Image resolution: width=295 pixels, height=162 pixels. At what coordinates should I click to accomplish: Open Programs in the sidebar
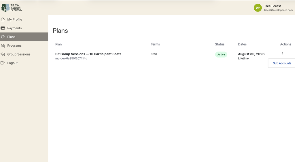[x=24, y=45]
